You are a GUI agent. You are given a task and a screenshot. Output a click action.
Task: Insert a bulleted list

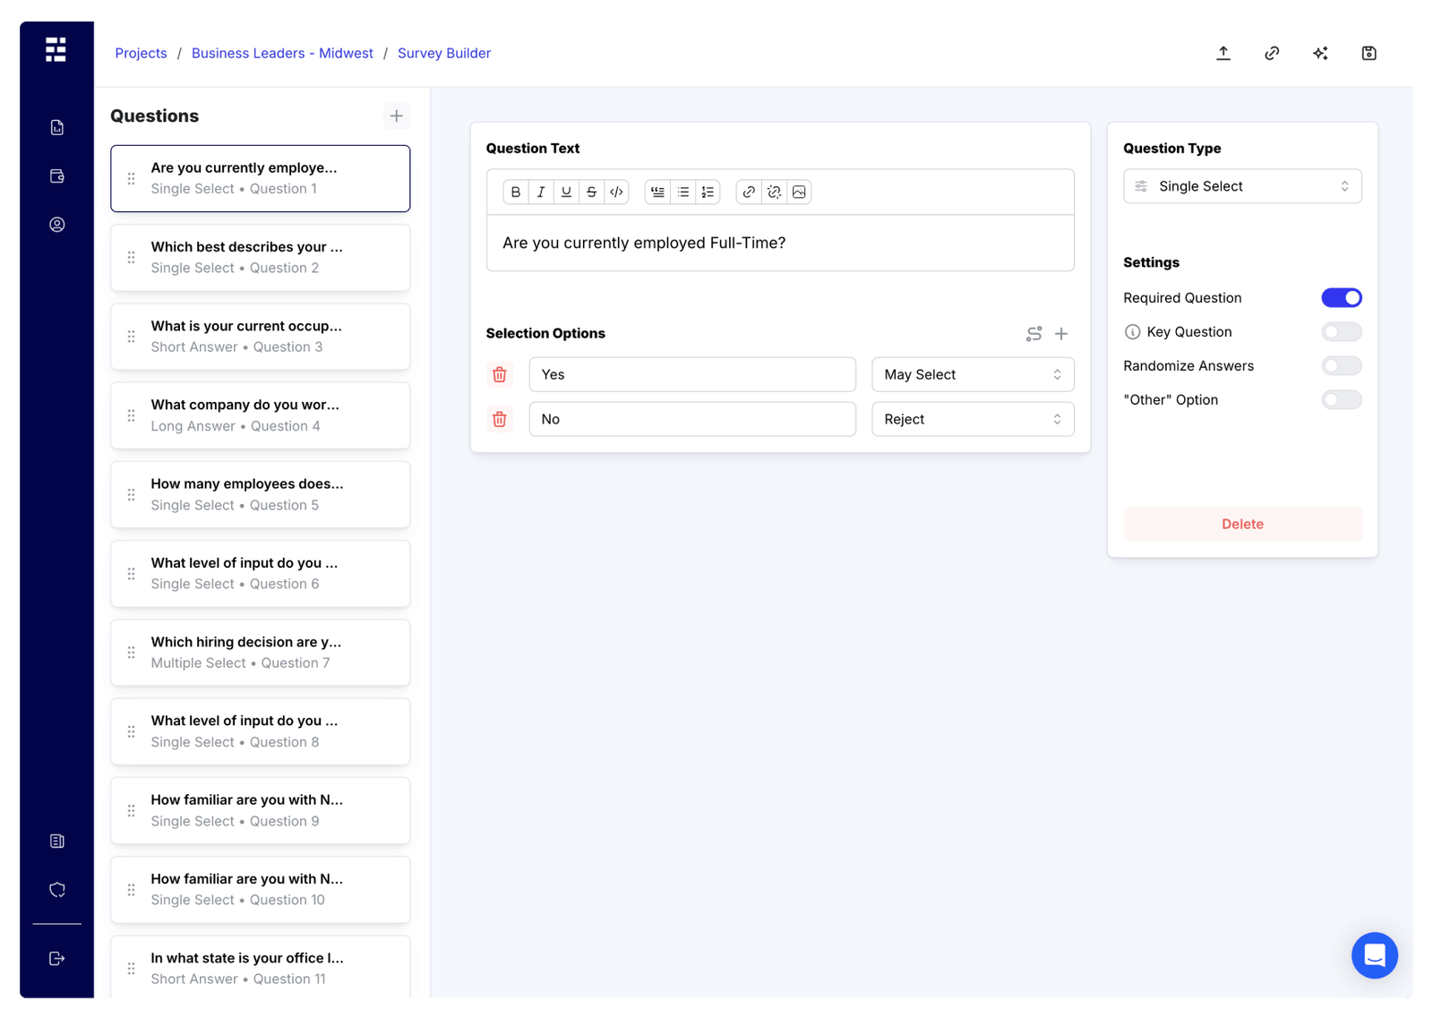click(x=683, y=192)
